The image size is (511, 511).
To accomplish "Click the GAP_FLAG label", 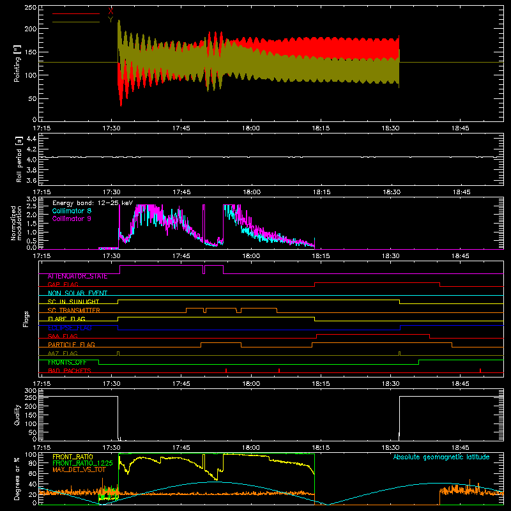I will coord(63,284).
